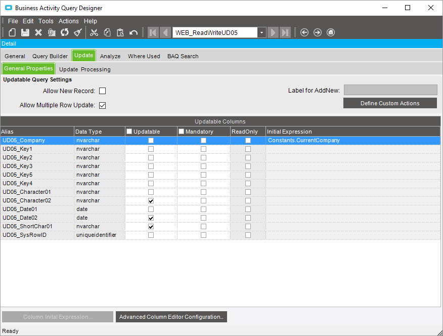Click the Paste clipboard icon
The image size is (443, 336).
[x=120, y=32]
